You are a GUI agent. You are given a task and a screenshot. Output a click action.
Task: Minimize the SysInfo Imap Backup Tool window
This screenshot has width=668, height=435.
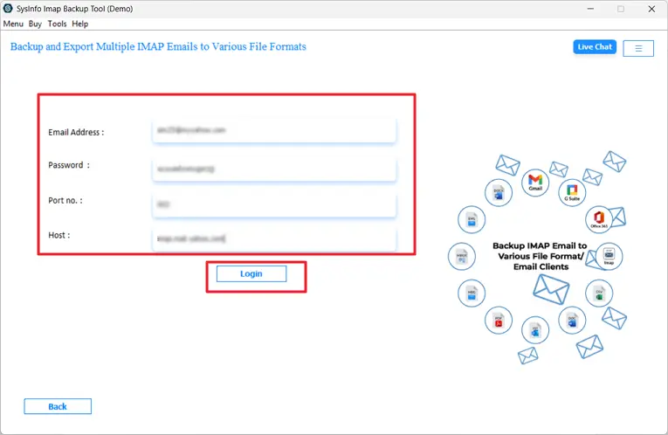tap(590, 9)
